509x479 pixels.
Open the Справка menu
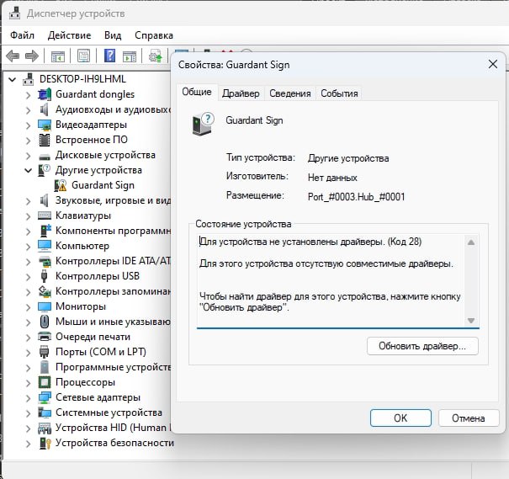pyautogui.click(x=154, y=35)
